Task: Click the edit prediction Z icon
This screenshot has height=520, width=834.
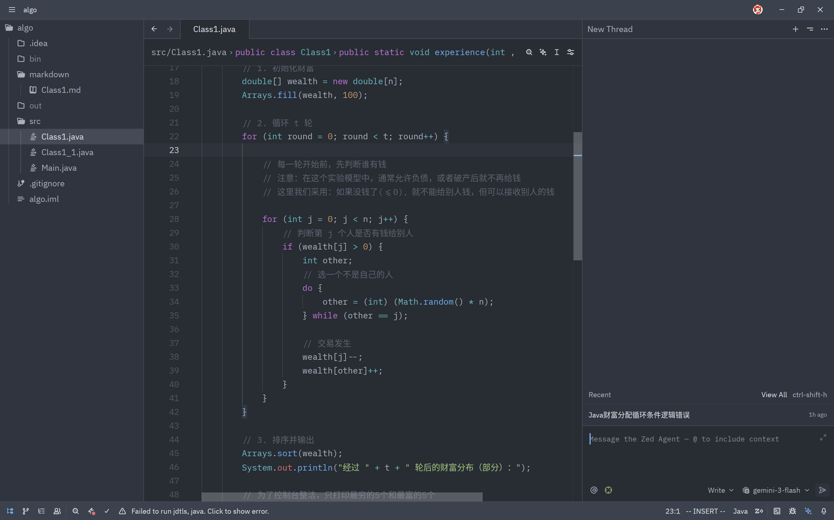Action: coord(759,511)
